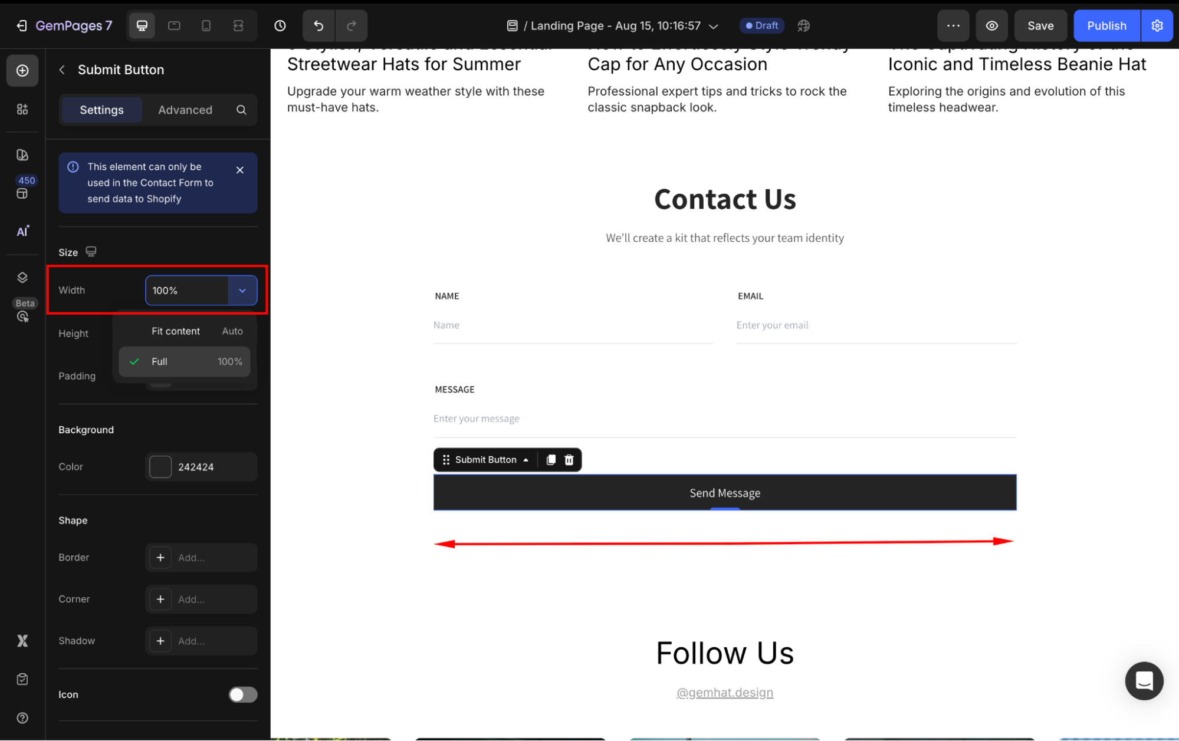Expand the Width dropdown arrow
Viewport: 1179px width, 741px height.
click(242, 291)
